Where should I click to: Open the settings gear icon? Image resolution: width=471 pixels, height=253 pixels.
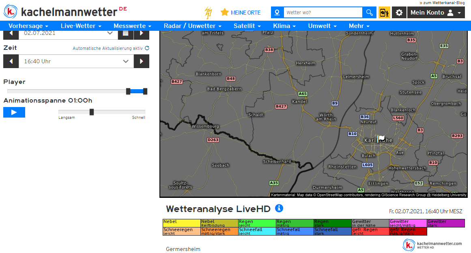tap(399, 13)
